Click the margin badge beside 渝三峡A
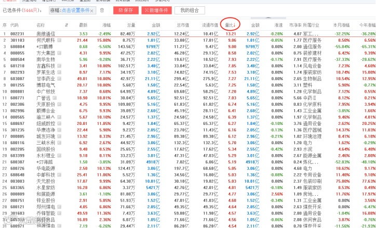This screenshot has height=228, width=376. pos(59,117)
